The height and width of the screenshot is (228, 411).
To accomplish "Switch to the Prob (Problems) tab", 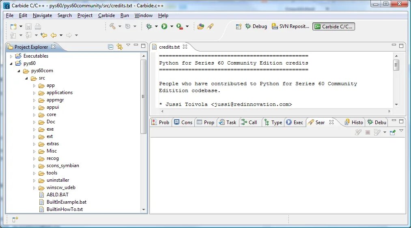I will coord(161,123).
